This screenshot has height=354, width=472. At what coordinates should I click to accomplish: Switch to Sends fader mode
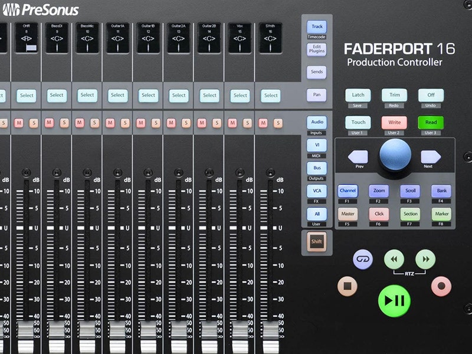tap(317, 72)
